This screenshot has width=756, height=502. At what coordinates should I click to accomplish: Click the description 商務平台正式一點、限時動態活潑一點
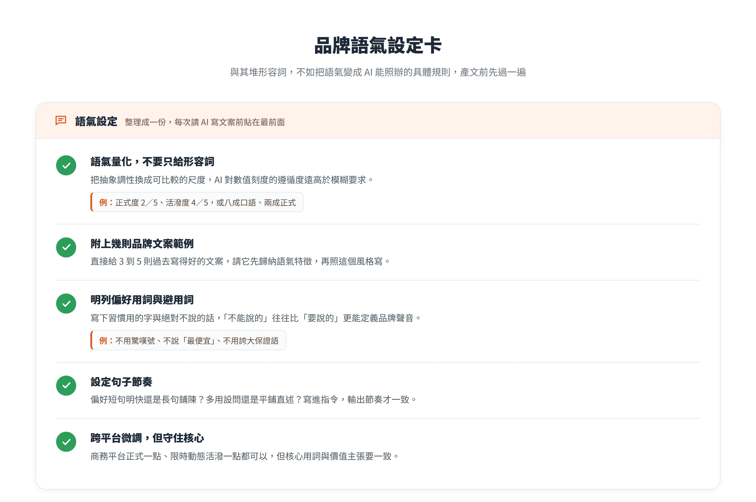click(x=245, y=456)
